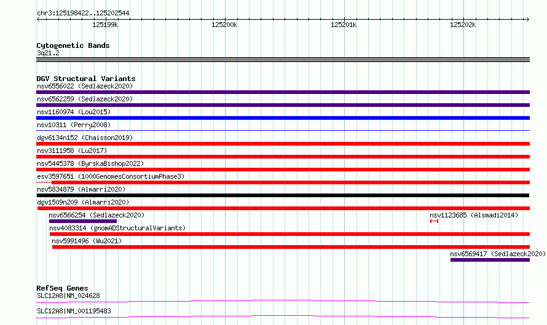This screenshot has width=547, height=325.
Task: Select the dgv6134n152 red variant bar
Action: coord(283,144)
